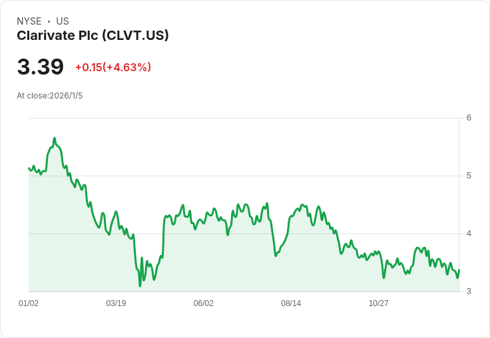Image resolution: width=490 pixels, height=338 pixels.
Task: Click the left starting point of the price line
Action: click(x=29, y=168)
